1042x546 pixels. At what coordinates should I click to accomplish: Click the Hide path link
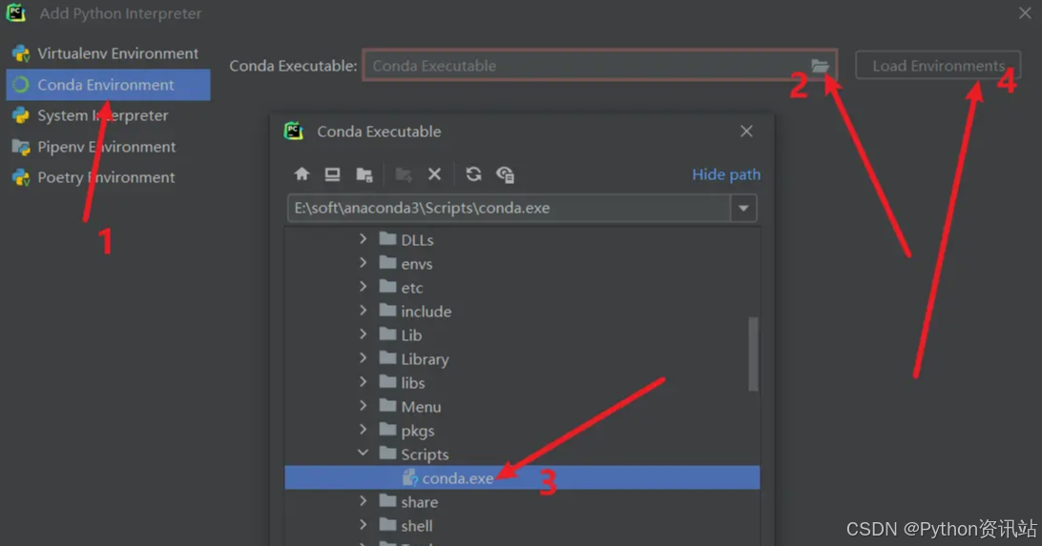pos(725,174)
